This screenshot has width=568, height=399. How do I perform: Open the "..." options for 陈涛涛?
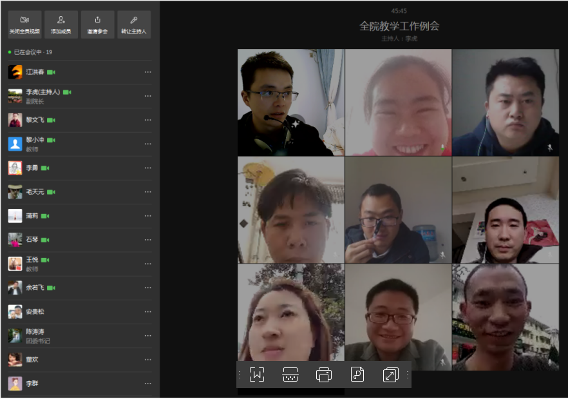point(147,336)
